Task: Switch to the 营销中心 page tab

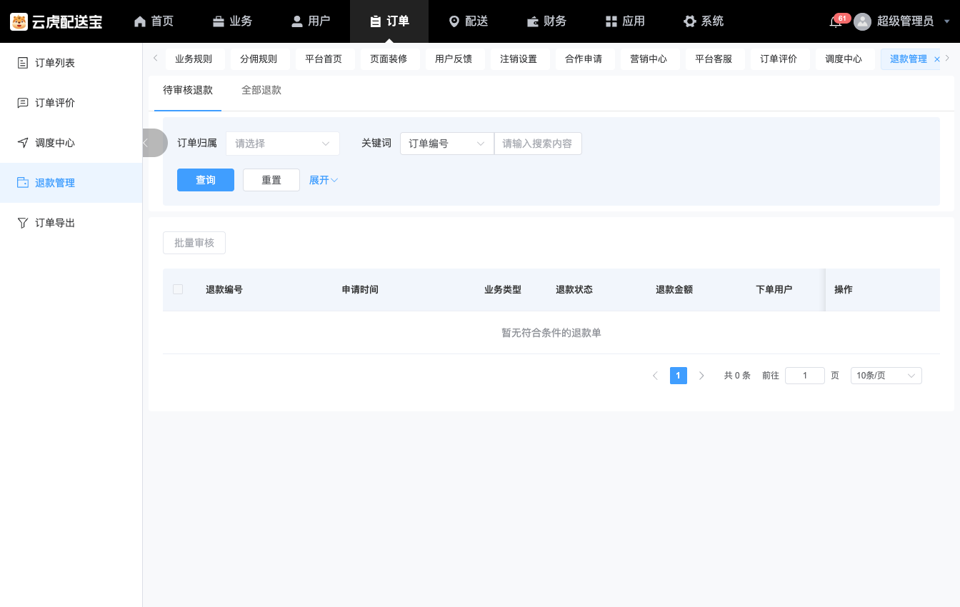Action: tap(649, 59)
